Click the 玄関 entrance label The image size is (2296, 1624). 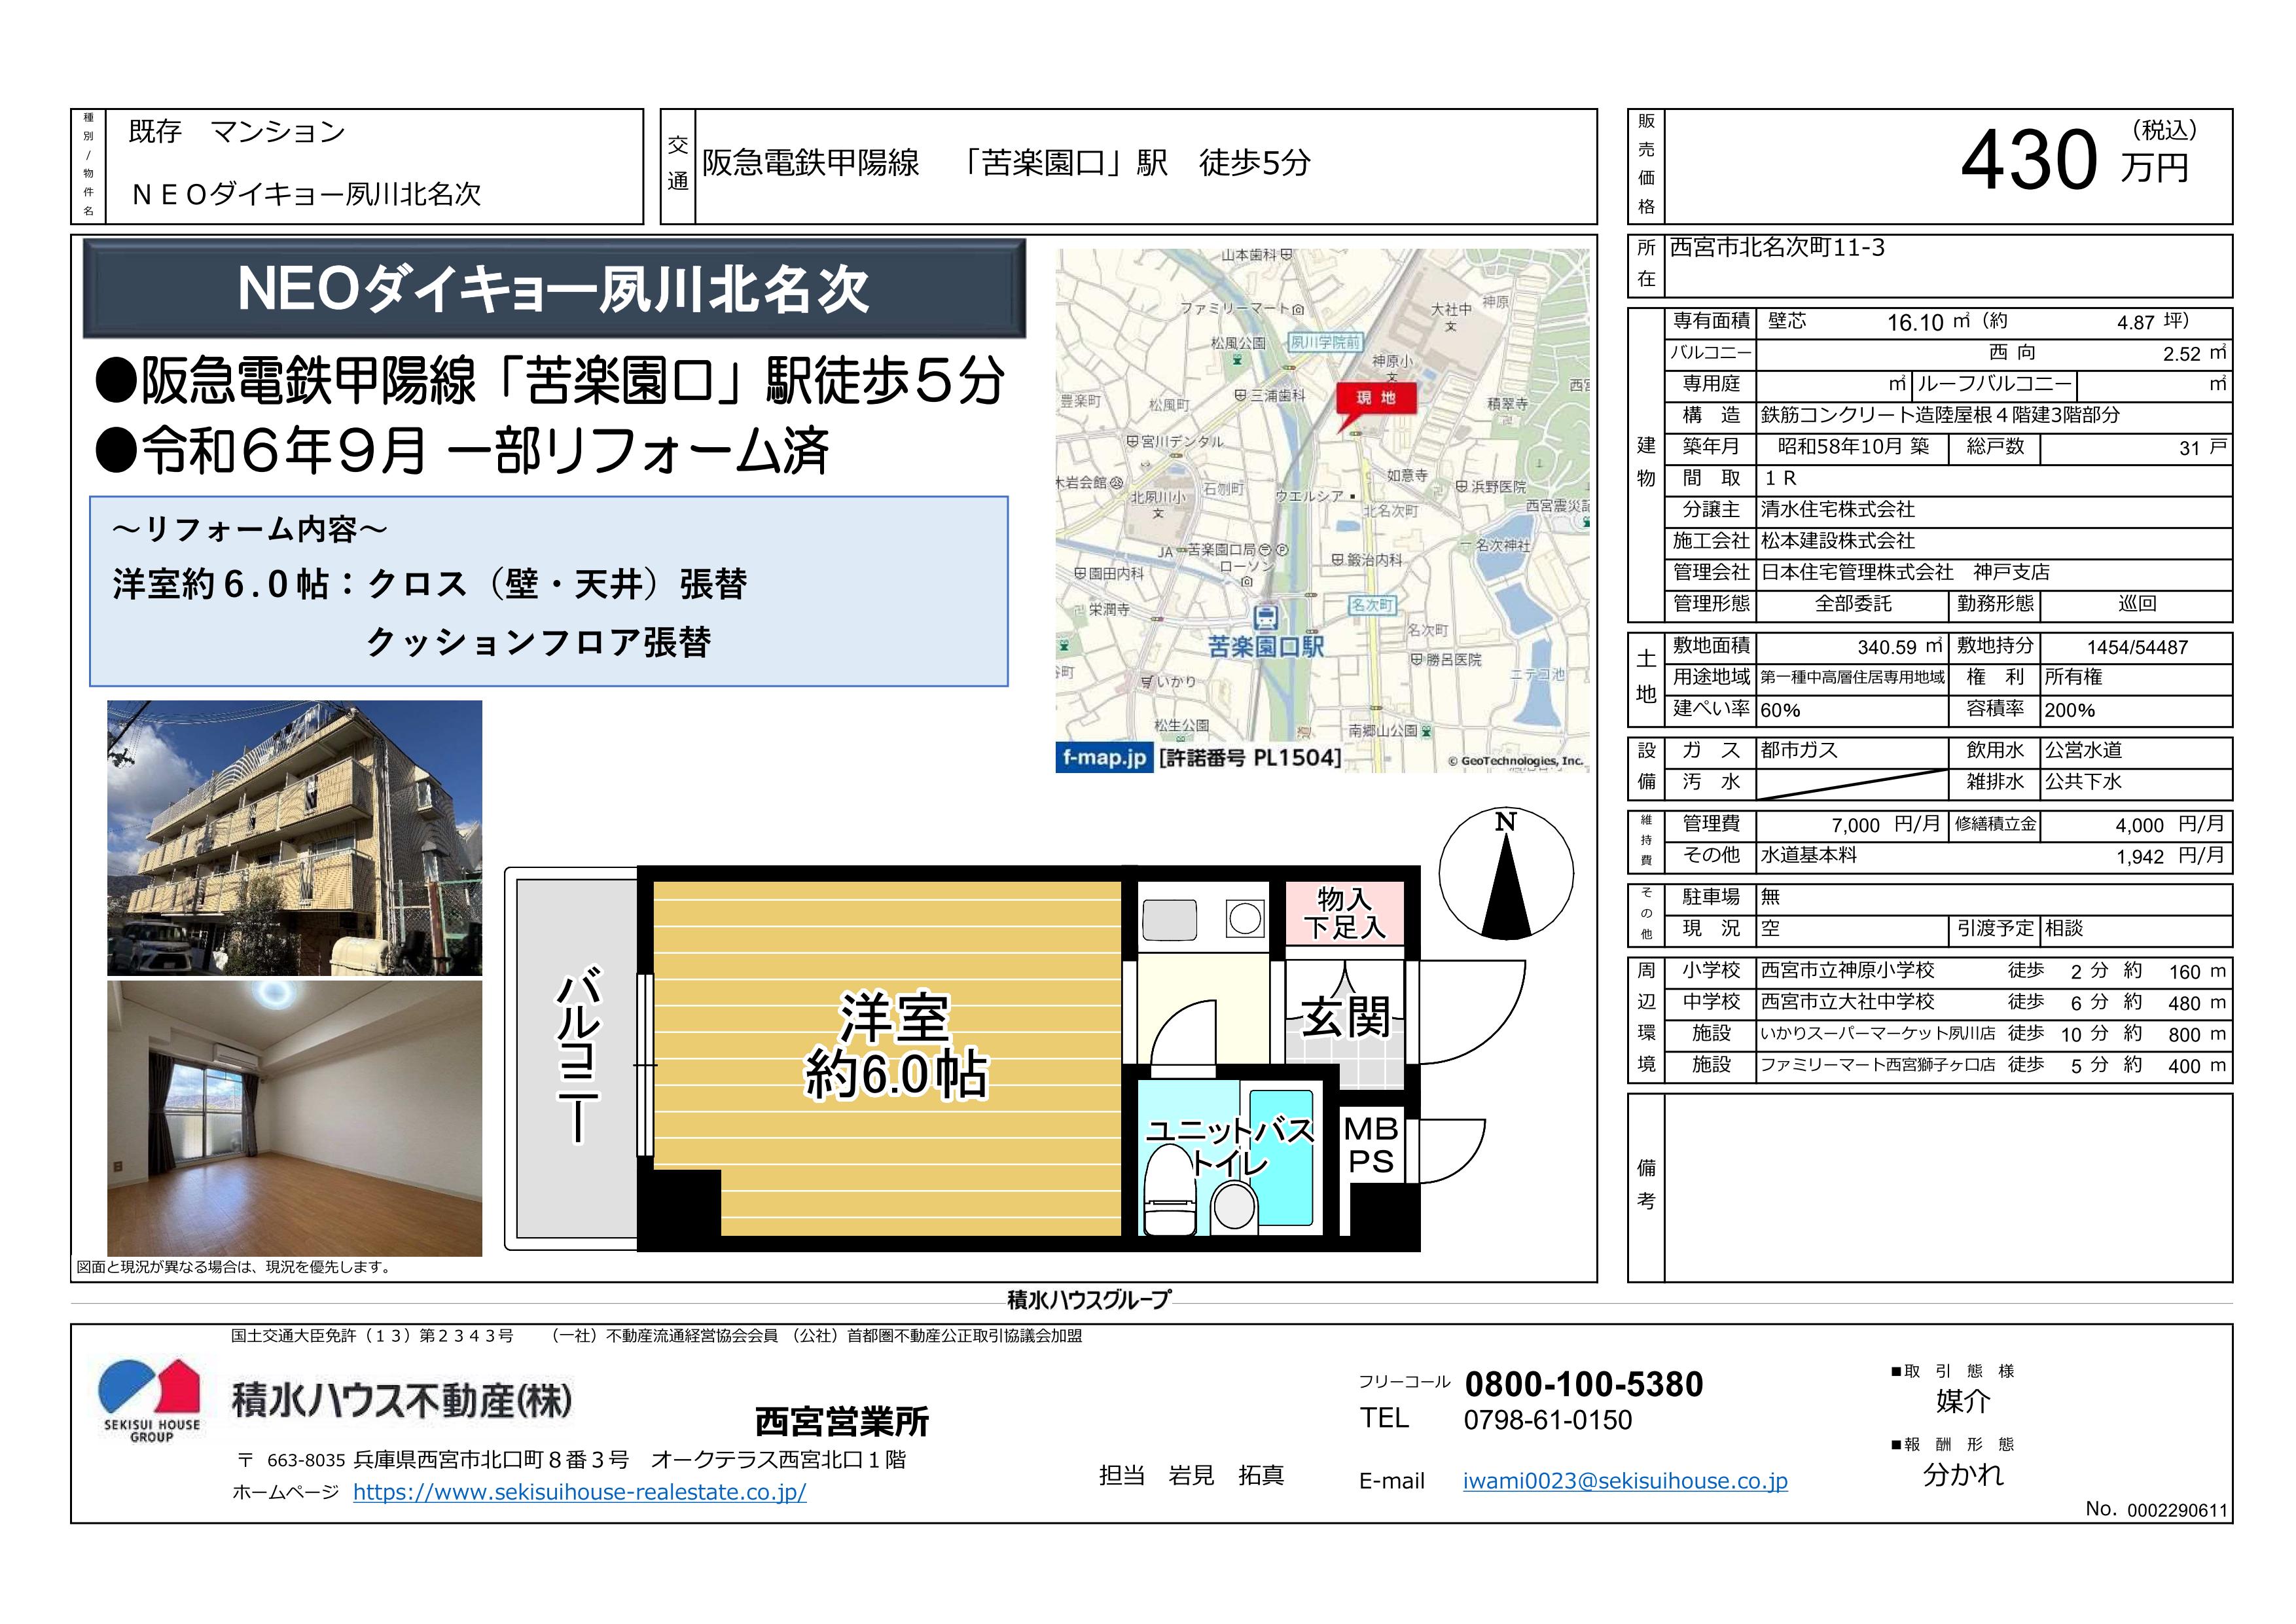click(x=1345, y=1018)
